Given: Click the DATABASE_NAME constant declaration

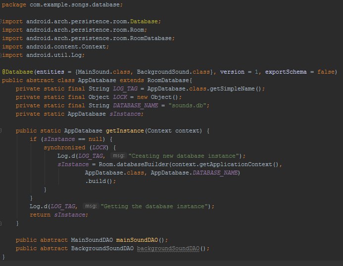Looking at the screenshot, I should pyautogui.click(x=136, y=106).
